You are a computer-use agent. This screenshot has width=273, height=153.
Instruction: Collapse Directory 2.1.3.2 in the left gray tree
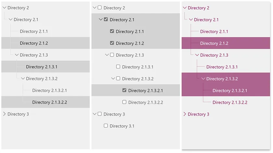pyautogui.click(x=23, y=79)
